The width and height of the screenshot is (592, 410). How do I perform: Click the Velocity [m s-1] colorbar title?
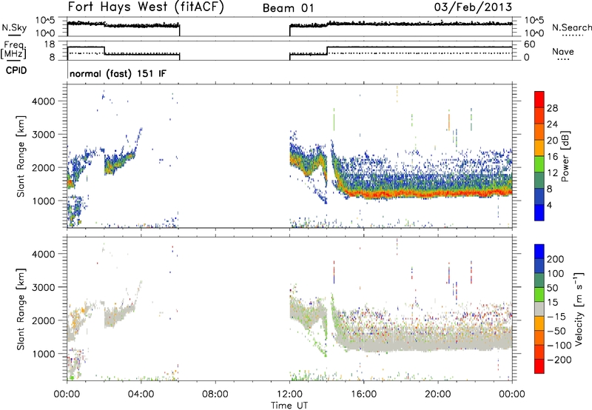(579, 309)
